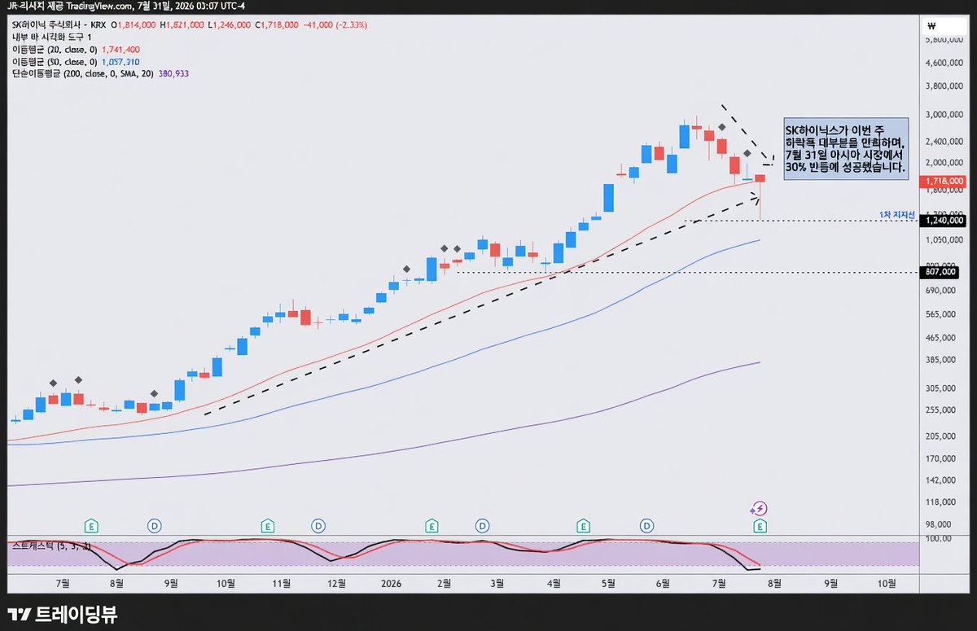Click the 6월 time axis label
Viewport: 977px width, 631px height.
(664, 584)
